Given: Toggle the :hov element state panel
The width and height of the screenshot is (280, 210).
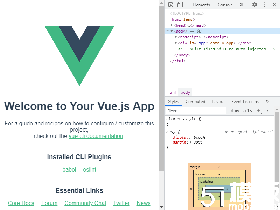Looking at the screenshot, I should click(x=235, y=110).
